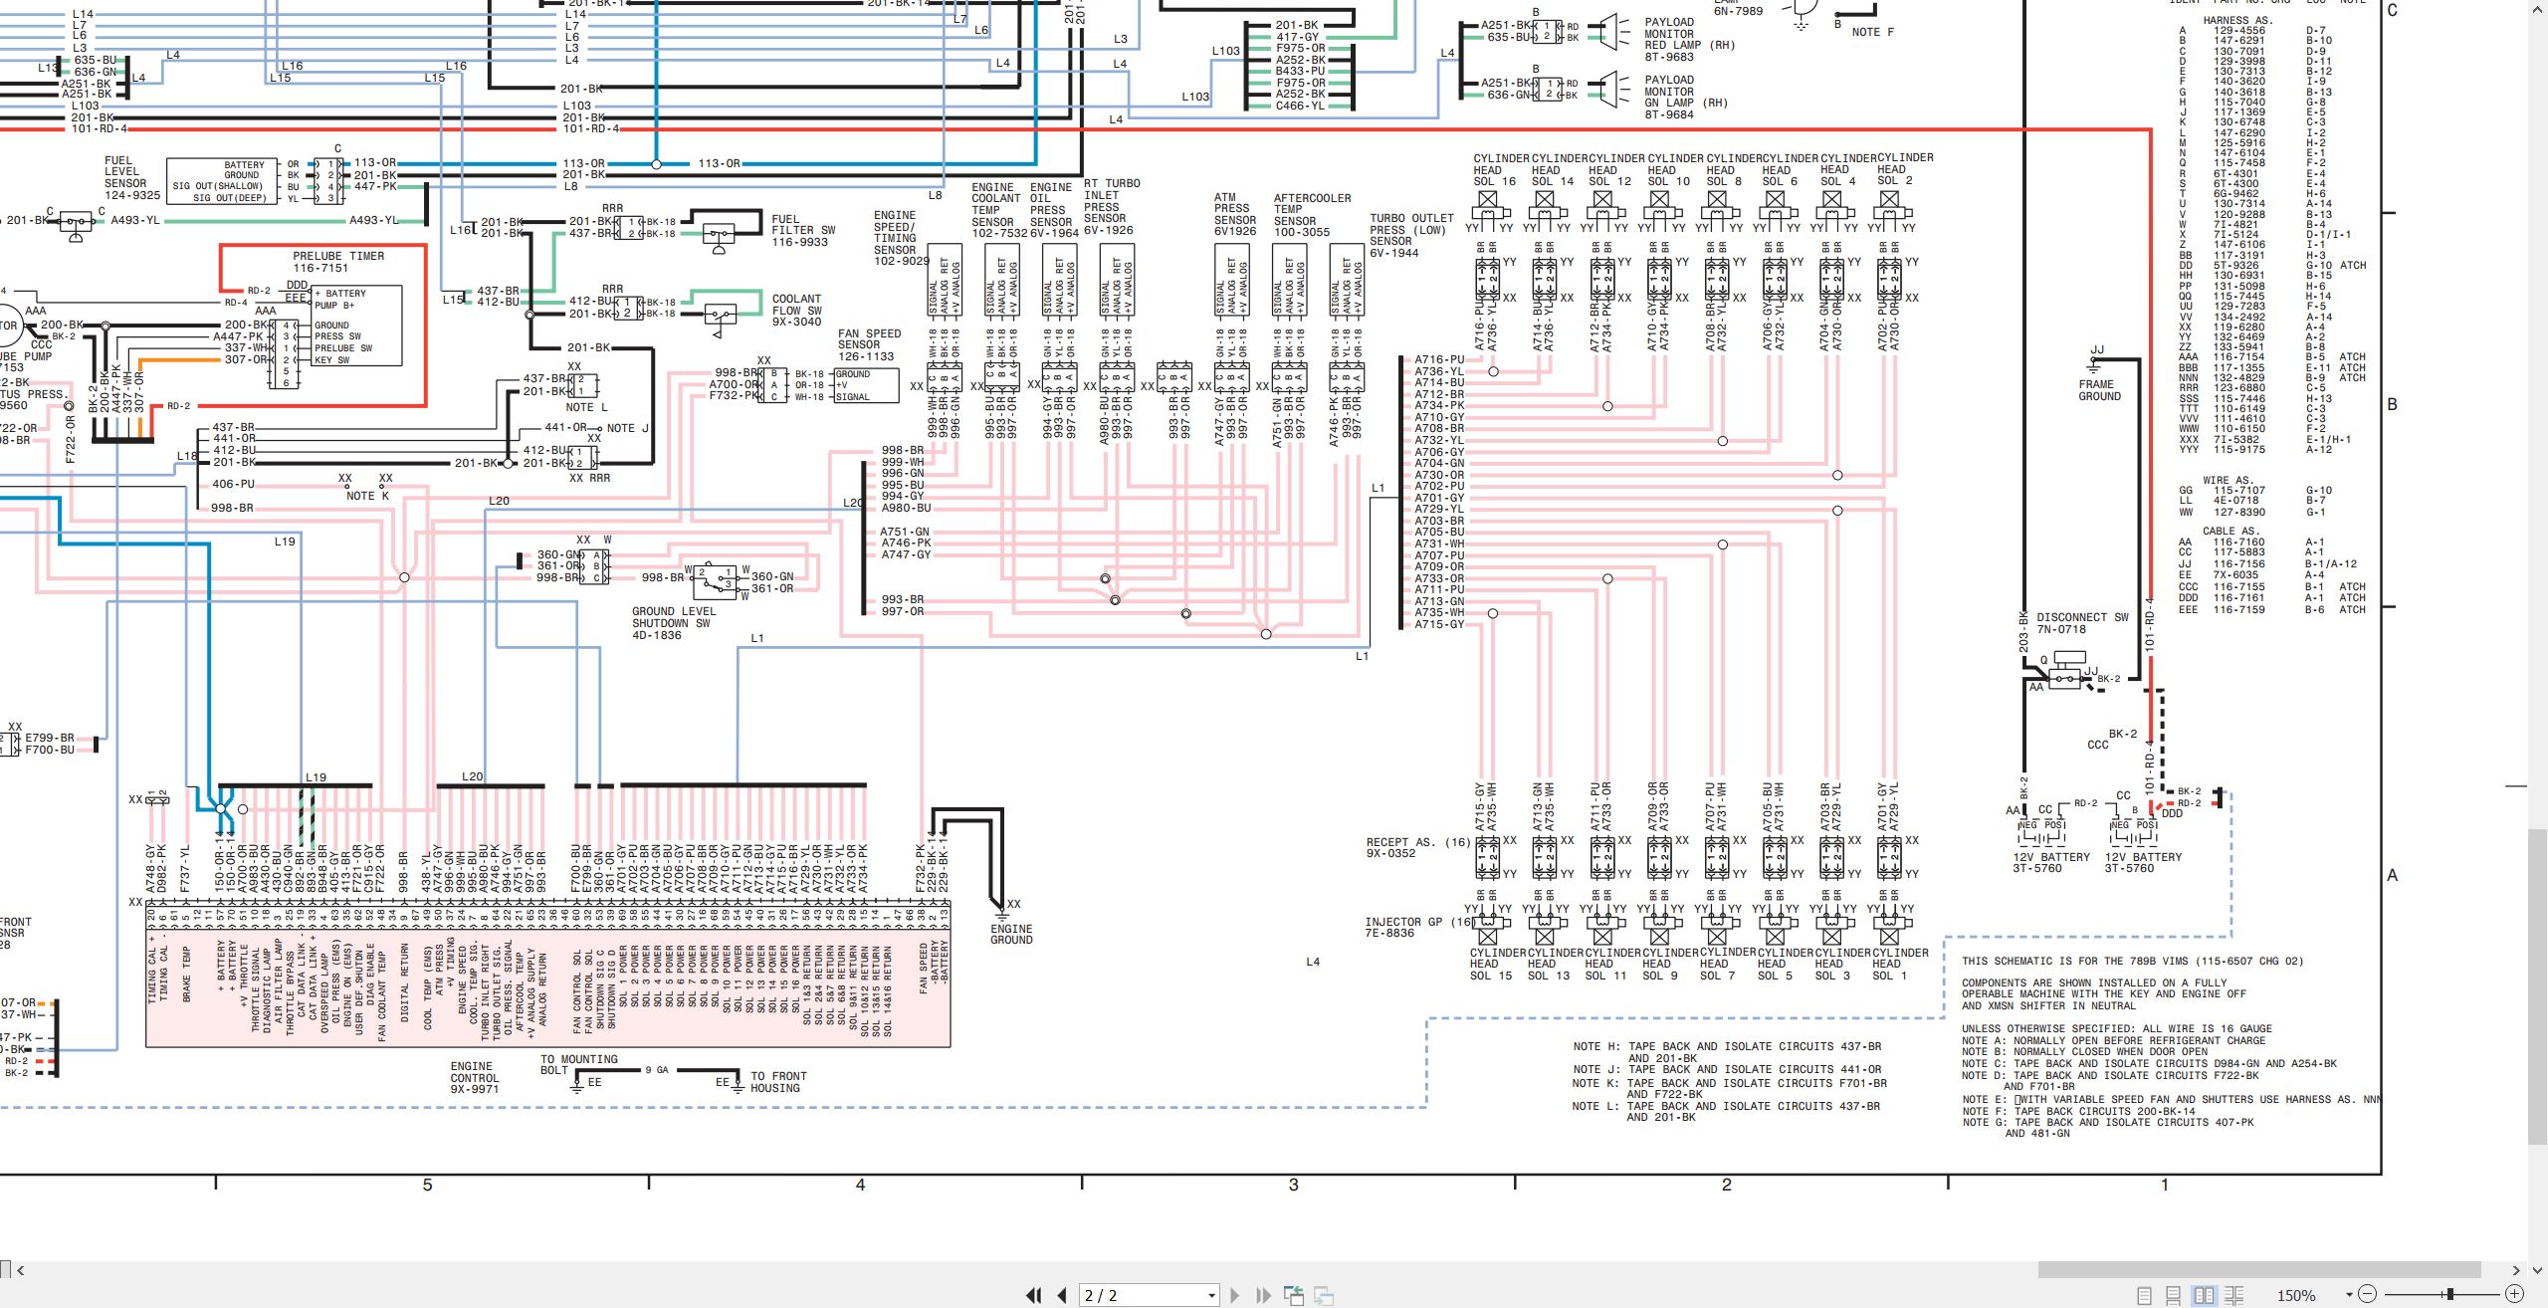This screenshot has width=2548, height=1308.
Task: Click the DISCONNECT SW 7N-0718 label
Action: coord(2082,623)
